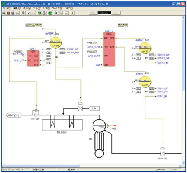Click the horizontal scrollbar left arrow
Image resolution: width=187 pixels, height=173 pixels.
click(x=3, y=166)
